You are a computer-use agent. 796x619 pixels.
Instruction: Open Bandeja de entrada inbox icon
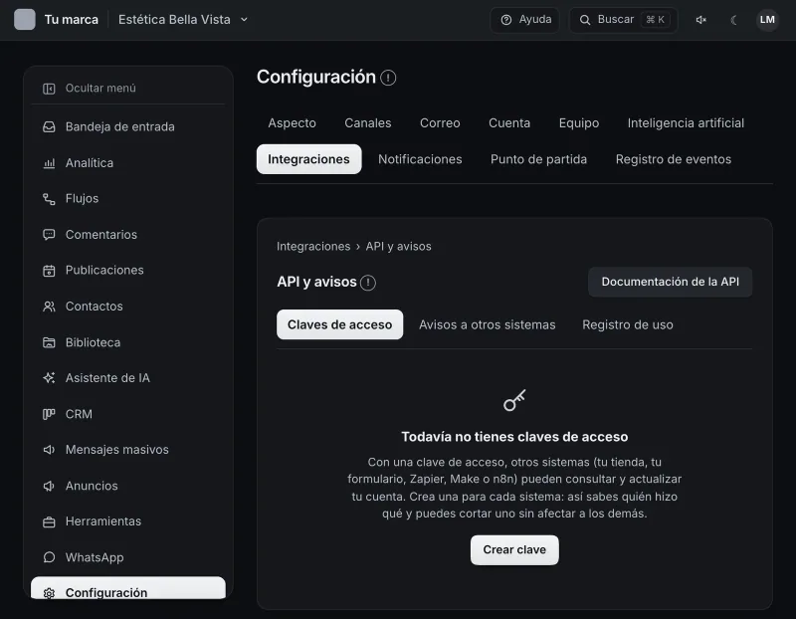pyautogui.click(x=49, y=127)
